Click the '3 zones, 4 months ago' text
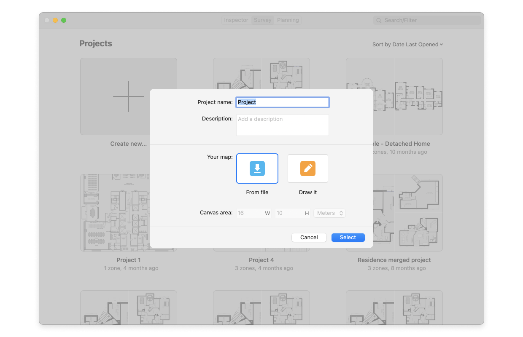Screen dimensions: 523x337 pos(264,268)
